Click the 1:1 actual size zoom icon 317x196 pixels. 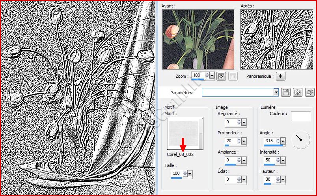tap(233, 76)
